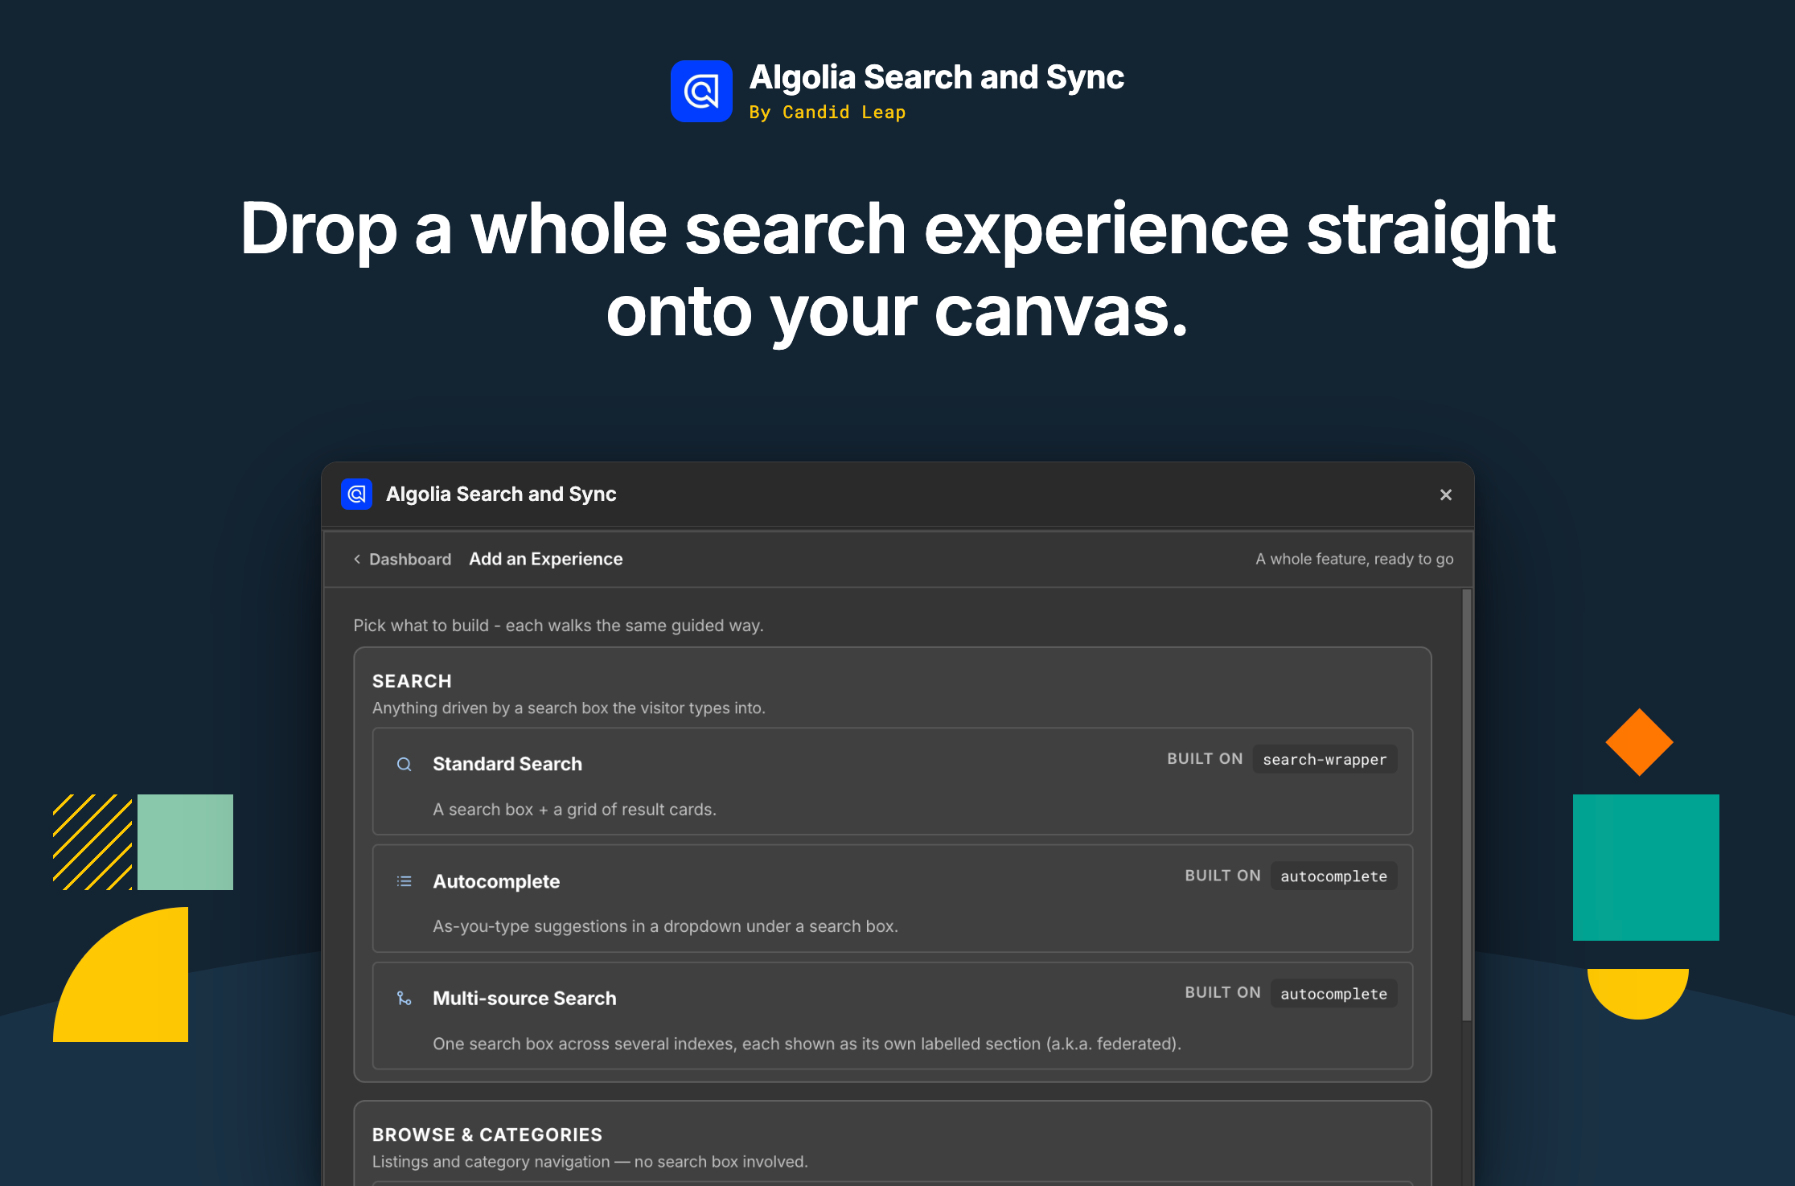This screenshot has height=1186, width=1795.
Task: Click 'As-you-type suggestions in a dropdown' description
Action: click(x=665, y=925)
